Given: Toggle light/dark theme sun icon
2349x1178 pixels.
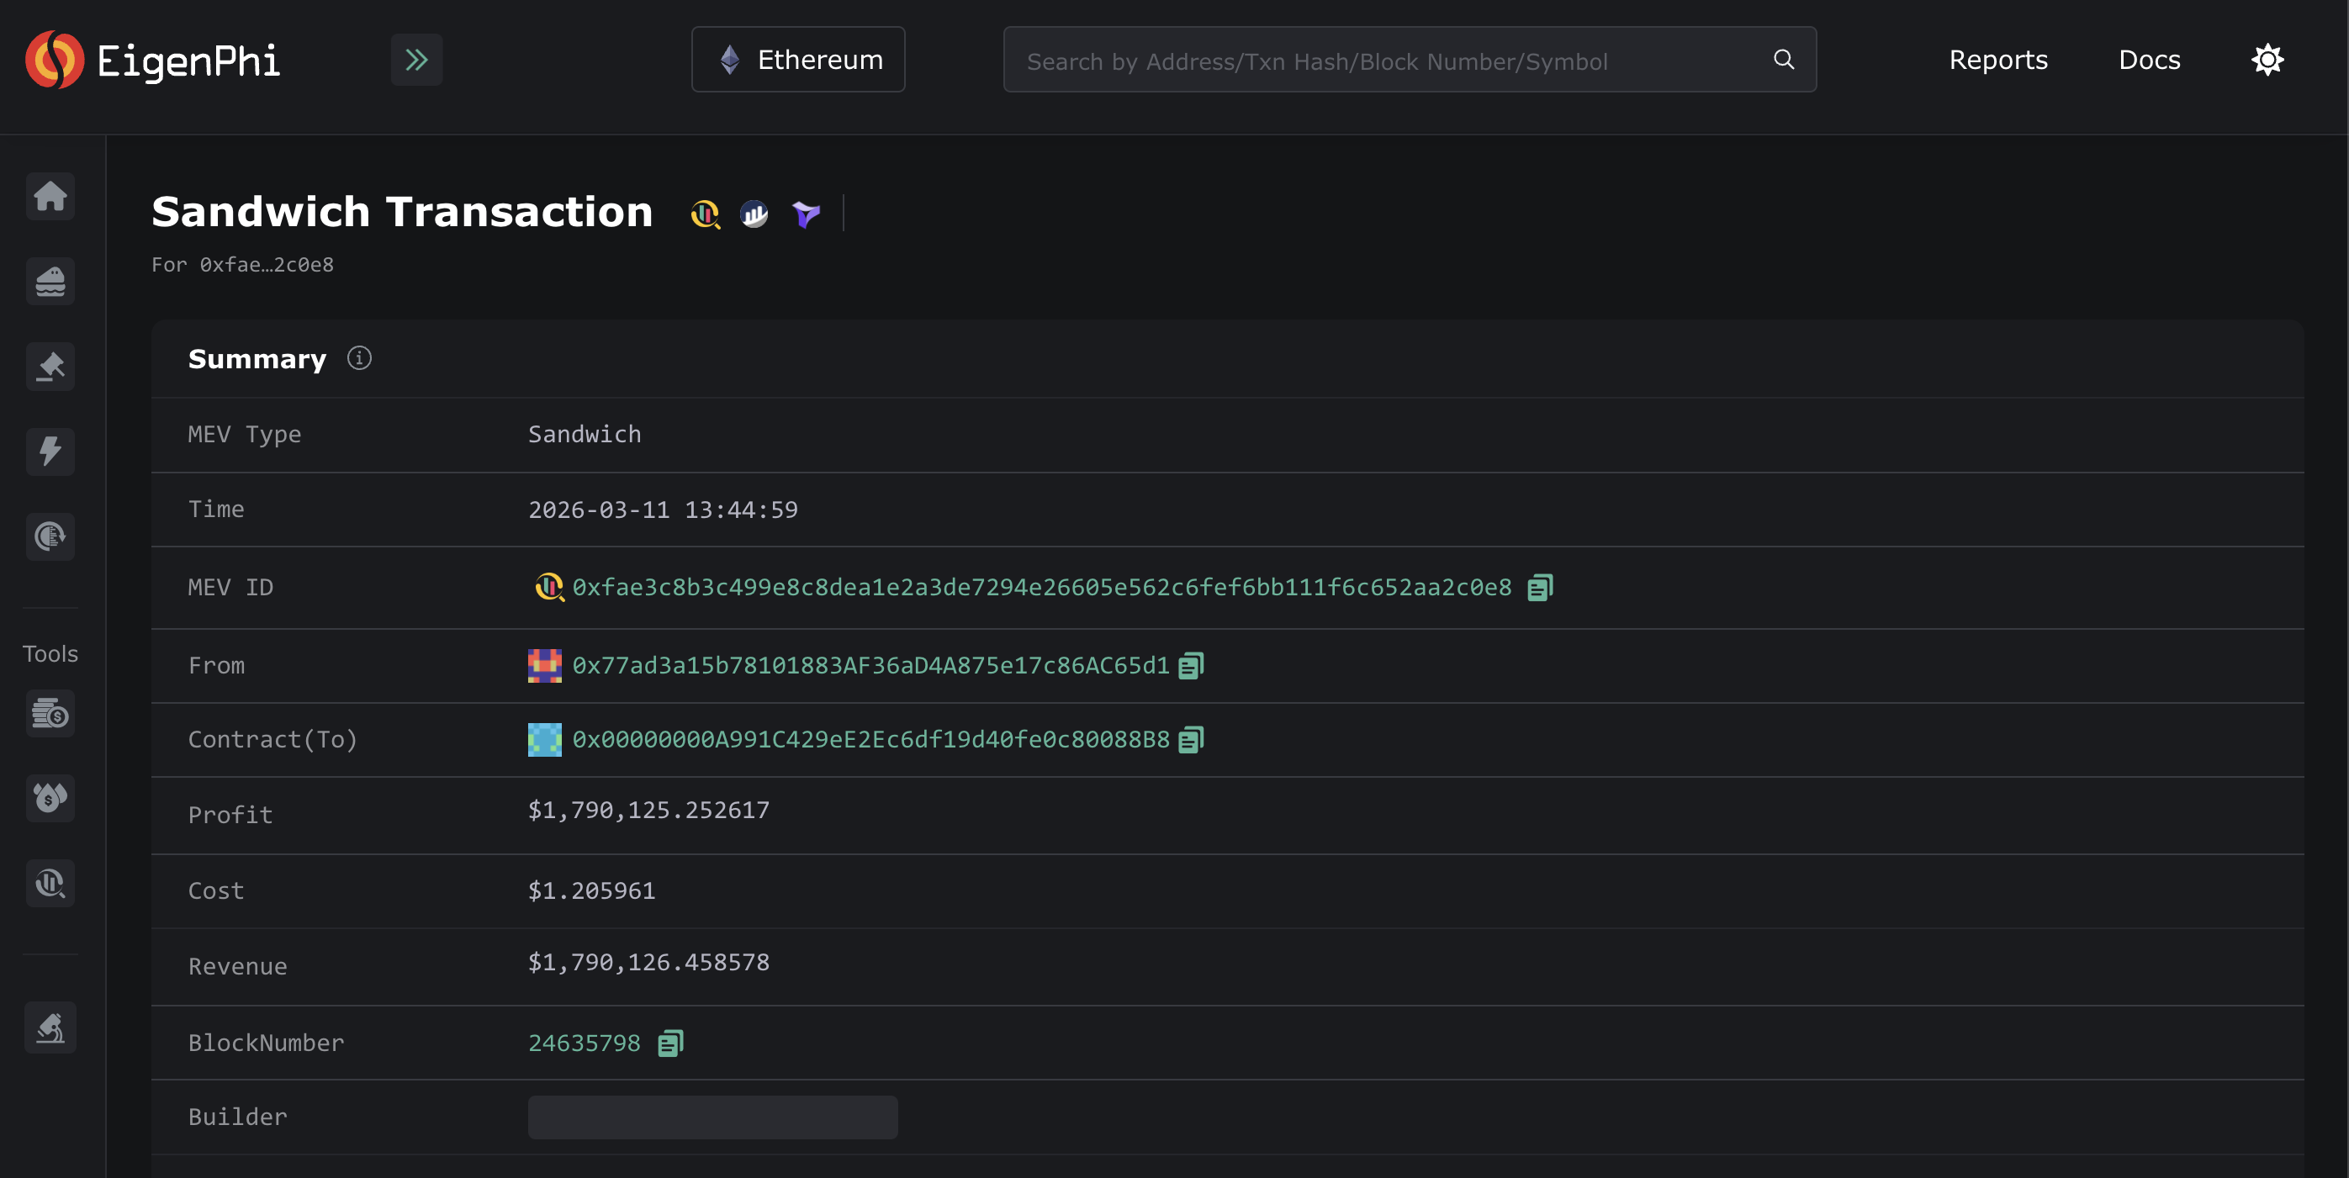Looking at the screenshot, I should [2267, 61].
